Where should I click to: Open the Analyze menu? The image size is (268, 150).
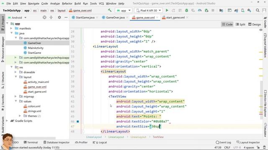coord(55,3)
